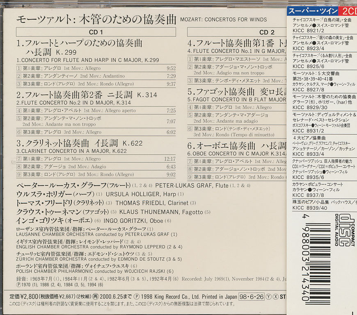The width and height of the screenshot is (357, 315).
Task: Click the Compact Disc Digital Audio logo
Action: (x=345, y=230)
